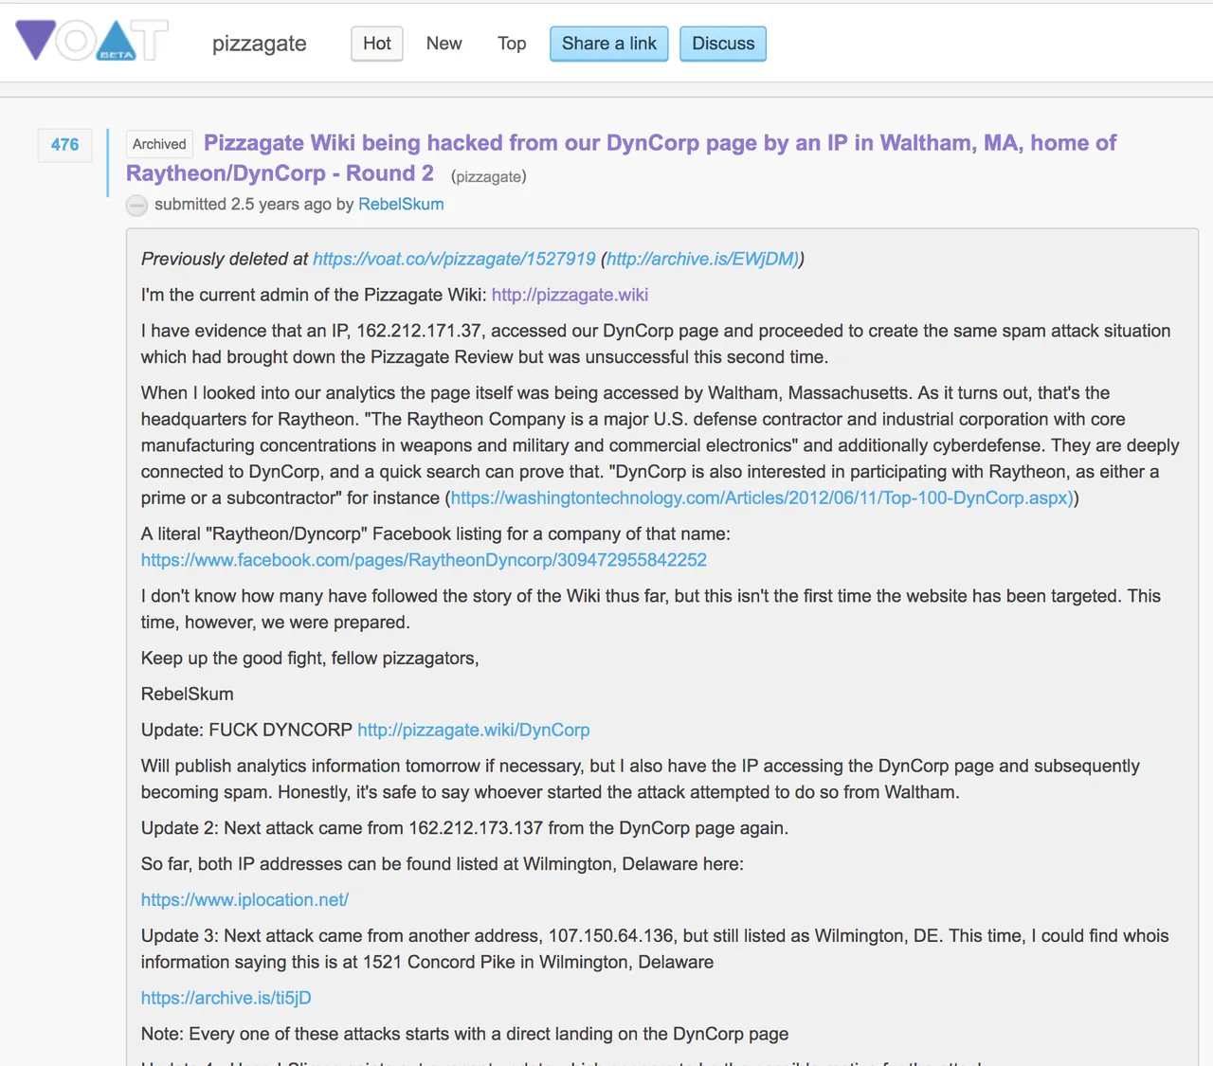The image size is (1213, 1066).
Task: Open the voat.co/v/pizzagate/1527919 link
Action: [x=454, y=259]
